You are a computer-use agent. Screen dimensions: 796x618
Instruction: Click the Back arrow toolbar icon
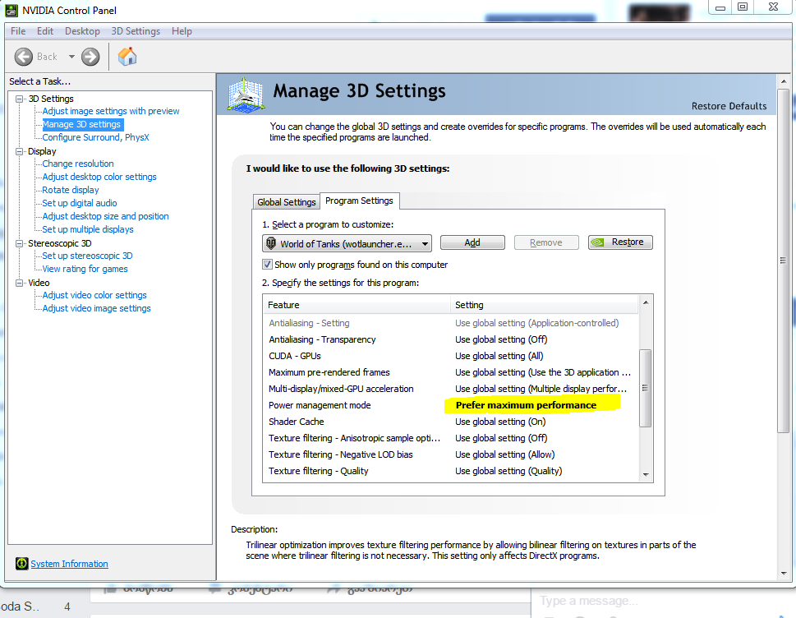tap(24, 57)
